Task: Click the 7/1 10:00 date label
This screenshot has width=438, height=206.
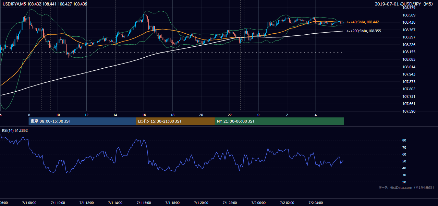Action: (x=58, y=203)
